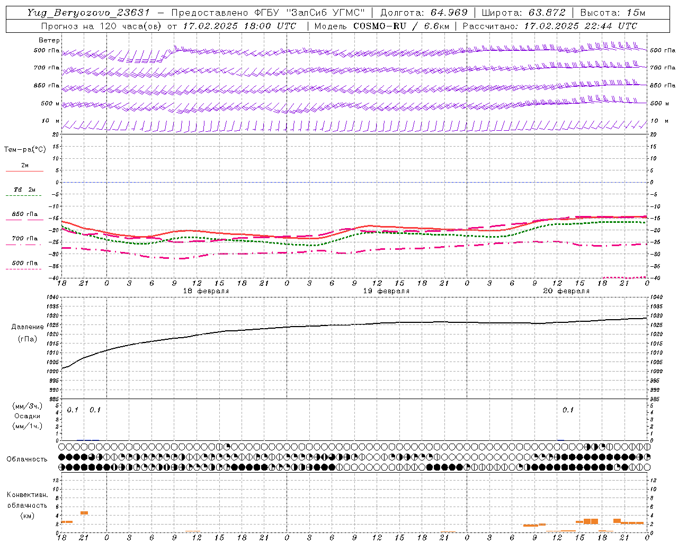Select the Осадки panel label
The height and width of the screenshot is (542, 678).
(x=28, y=416)
